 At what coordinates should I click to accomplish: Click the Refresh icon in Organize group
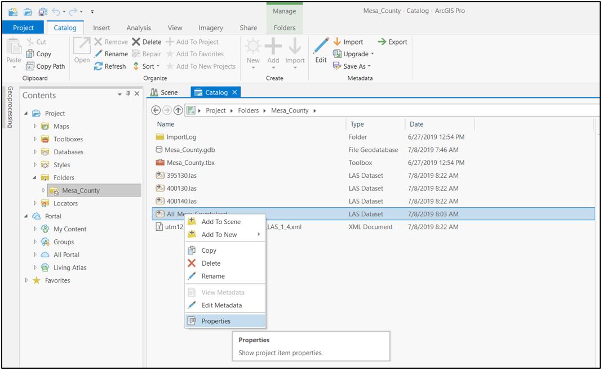pyautogui.click(x=99, y=66)
